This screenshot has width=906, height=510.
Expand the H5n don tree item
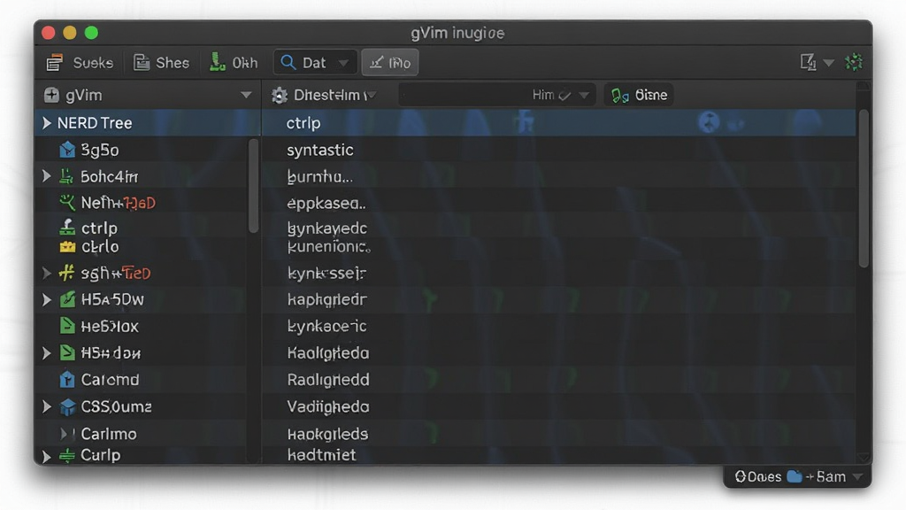46,352
